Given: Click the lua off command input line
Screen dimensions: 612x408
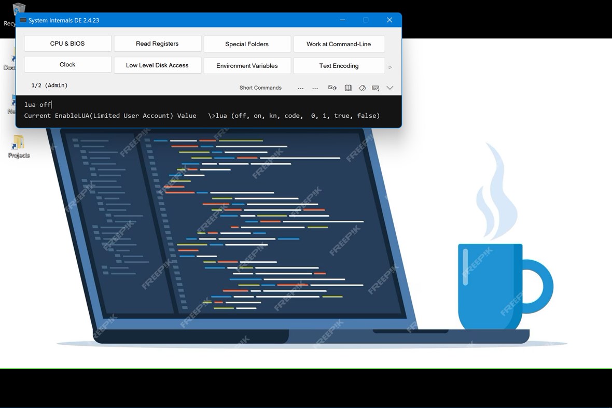Looking at the screenshot, I should [x=37, y=104].
